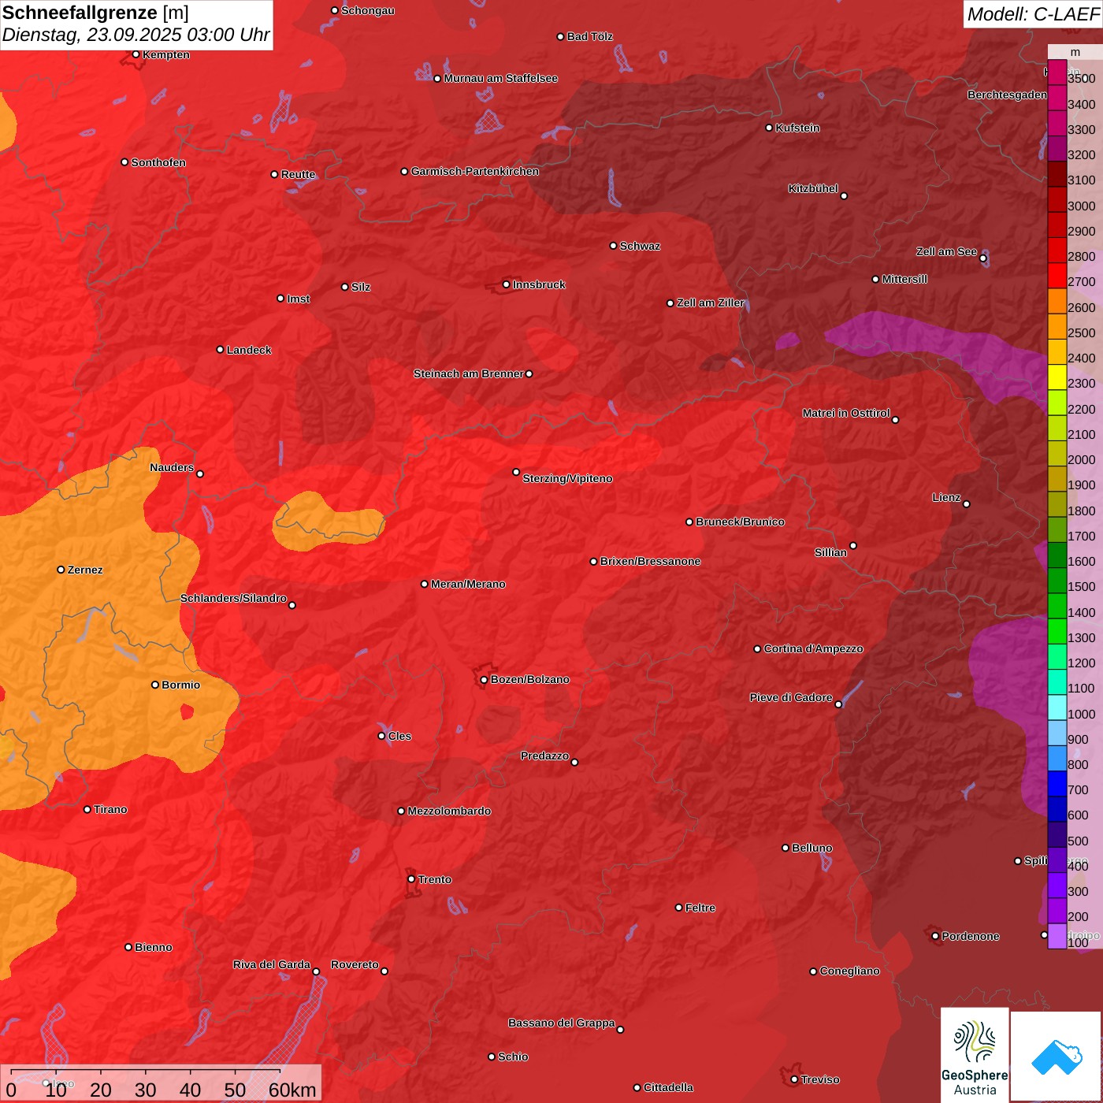Click the '60km' scale bar label

292,1090
